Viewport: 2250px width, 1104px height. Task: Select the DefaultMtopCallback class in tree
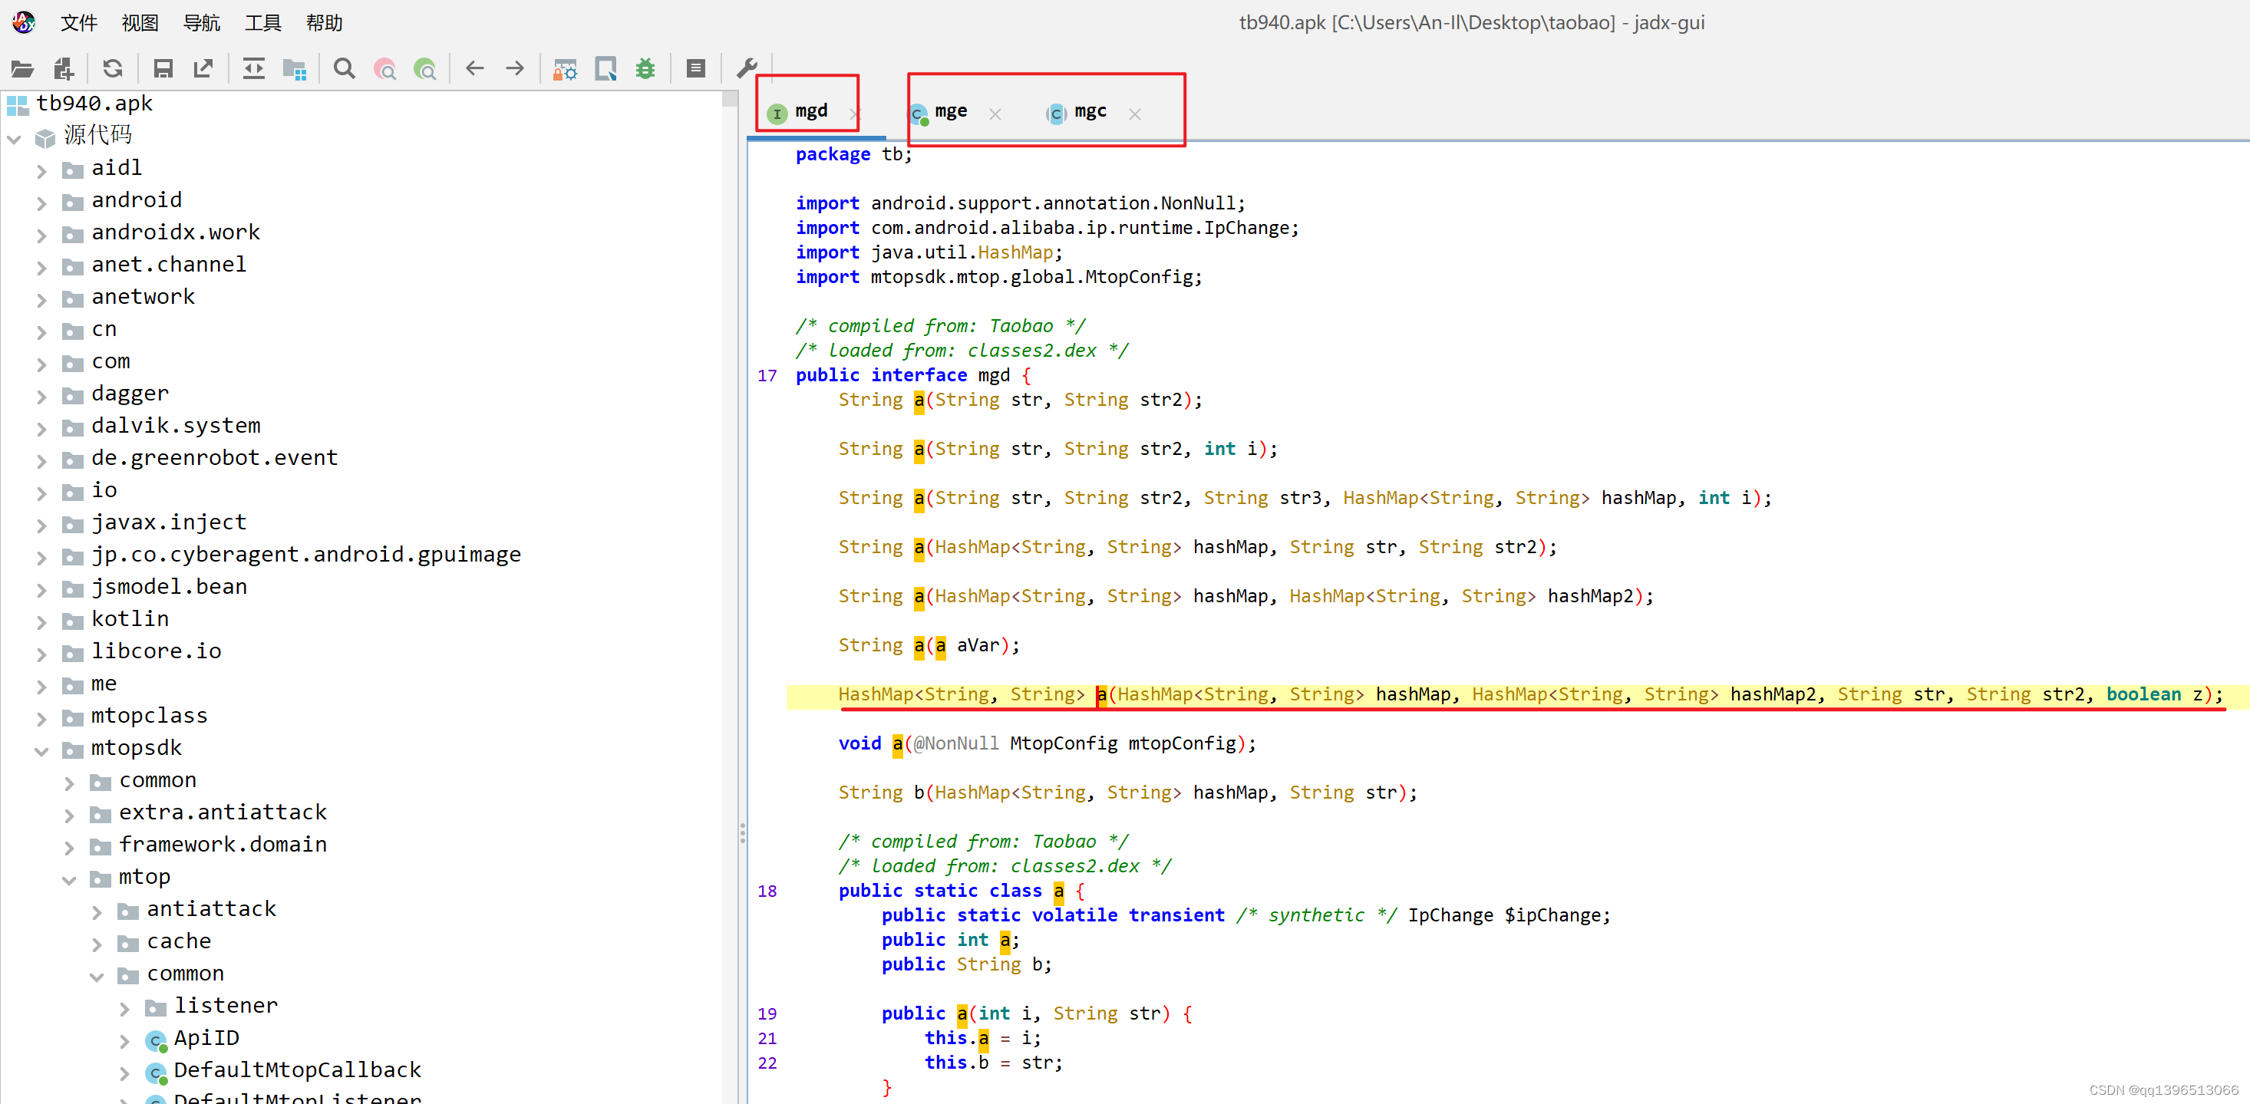[x=297, y=1070]
